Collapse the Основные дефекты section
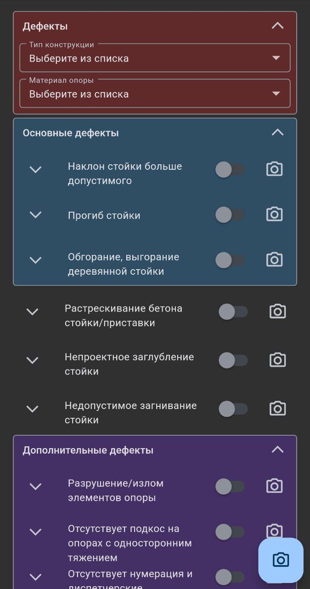Image resolution: width=310 pixels, height=589 pixels. coord(277,133)
